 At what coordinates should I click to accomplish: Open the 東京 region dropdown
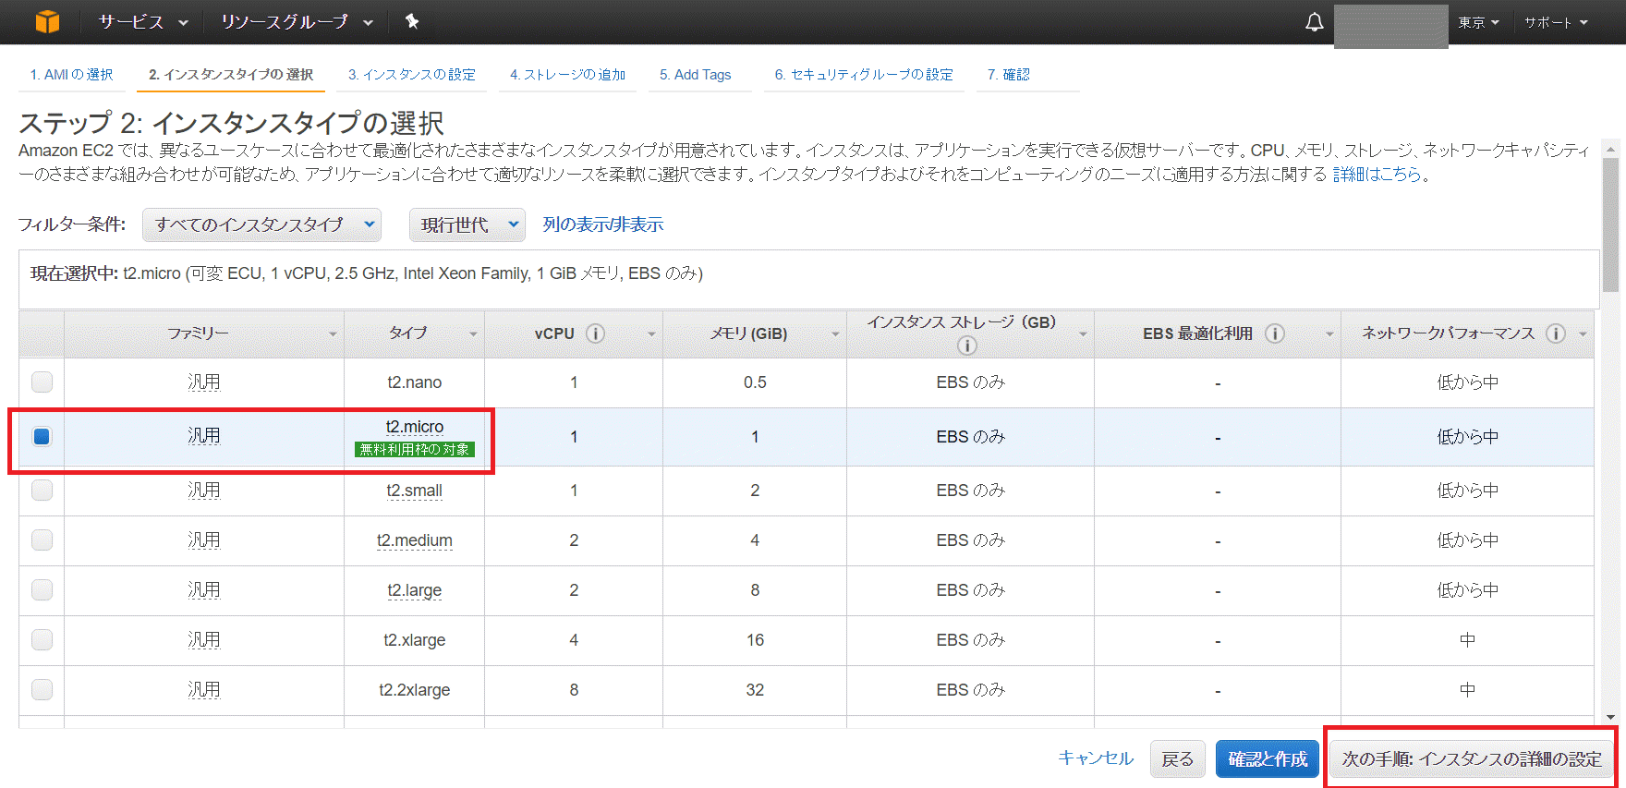click(1478, 22)
